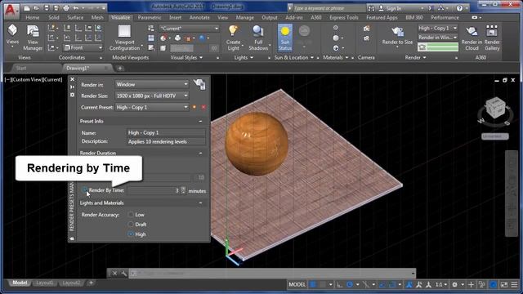Select High render accuracy
The width and height of the screenshot is (523, 294).
(x=131, y=234)
